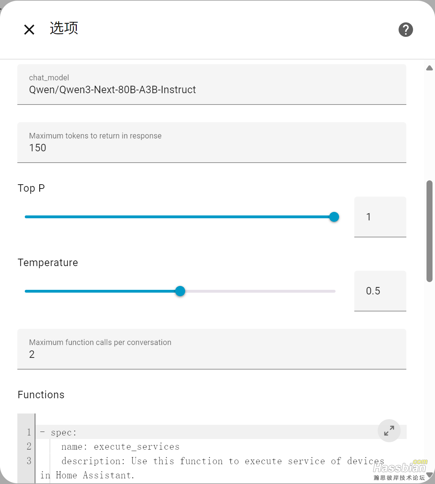Click the scroll down arrow
Viewport: 435px width, 484px height.
429,475
